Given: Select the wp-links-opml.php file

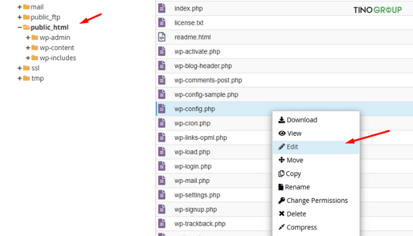Looking at the screenshot, I should [x=201, y=137].
